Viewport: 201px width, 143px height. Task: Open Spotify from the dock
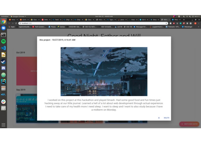coord(3,41)
